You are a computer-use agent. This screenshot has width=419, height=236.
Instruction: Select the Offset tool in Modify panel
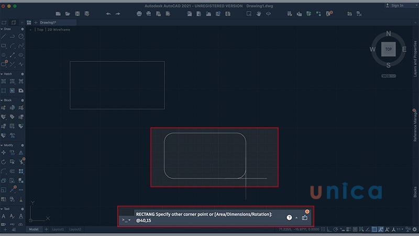pos(12,171)
